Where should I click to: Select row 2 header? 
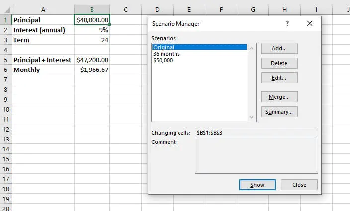(x=6, y=30)
